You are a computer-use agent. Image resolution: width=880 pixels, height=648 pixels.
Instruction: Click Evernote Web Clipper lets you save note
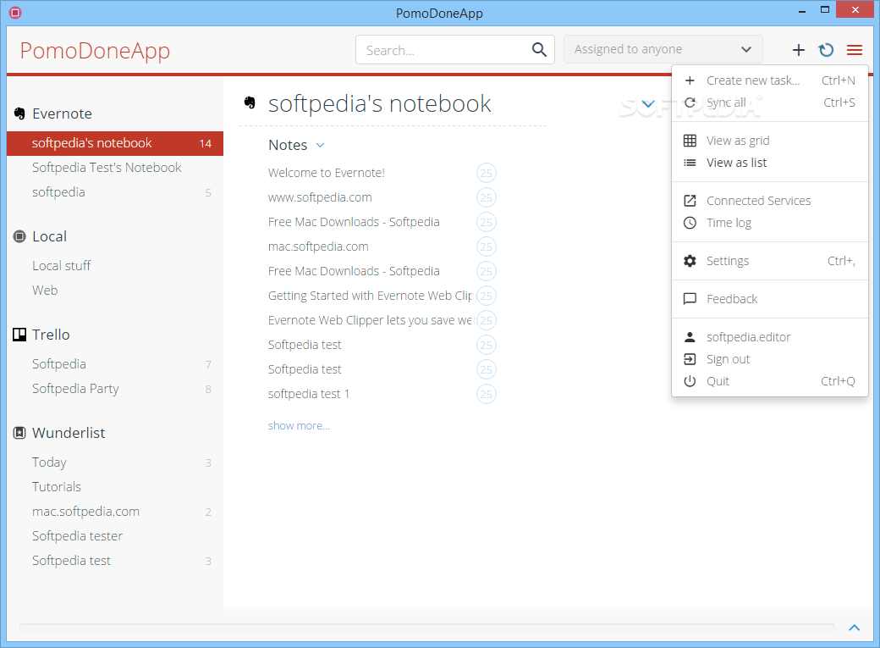370,320
